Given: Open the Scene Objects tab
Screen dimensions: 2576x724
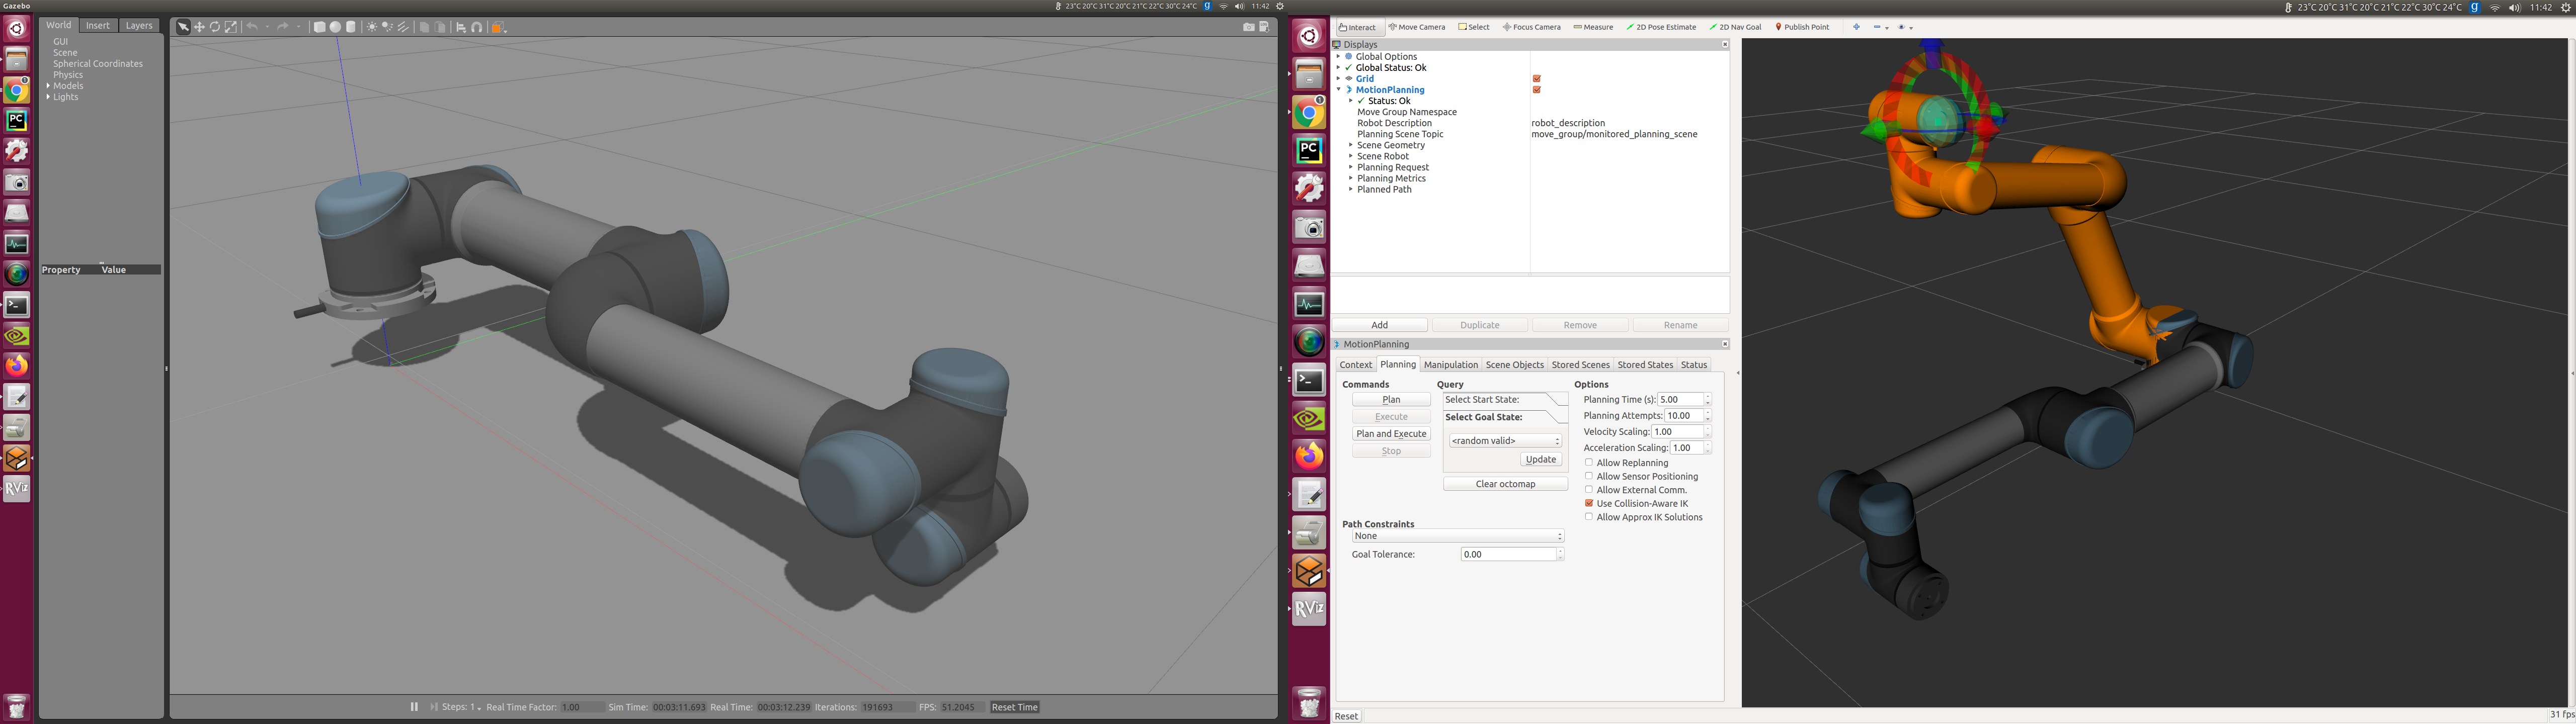Looking at the screenshot, I should tap(1514, 365).
